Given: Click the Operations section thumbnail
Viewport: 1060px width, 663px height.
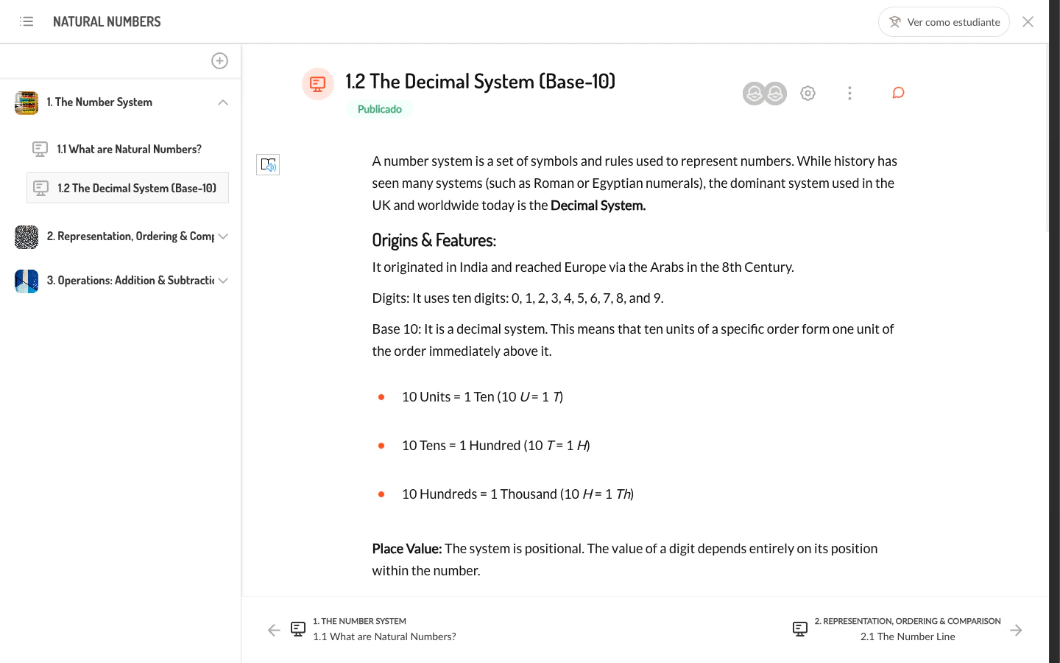Looking at the screenshot, I should [26, 281].
